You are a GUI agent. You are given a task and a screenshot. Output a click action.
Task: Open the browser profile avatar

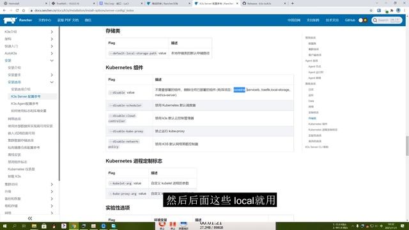point(398,10)
